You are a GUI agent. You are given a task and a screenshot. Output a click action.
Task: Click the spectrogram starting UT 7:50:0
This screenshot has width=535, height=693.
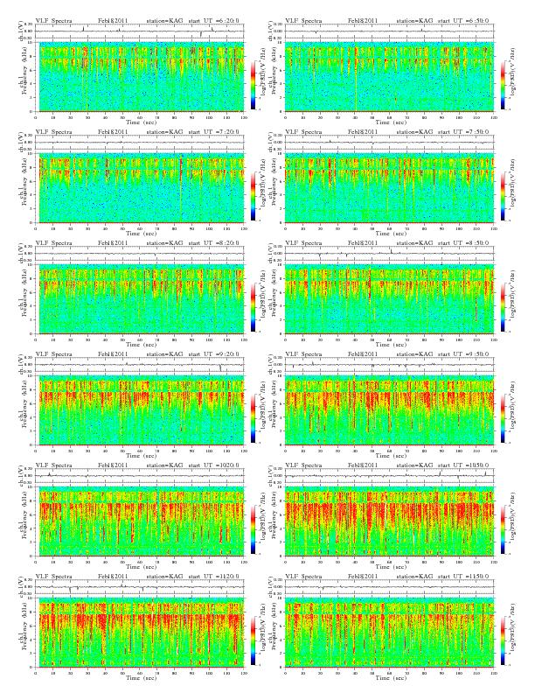point(389,188)
